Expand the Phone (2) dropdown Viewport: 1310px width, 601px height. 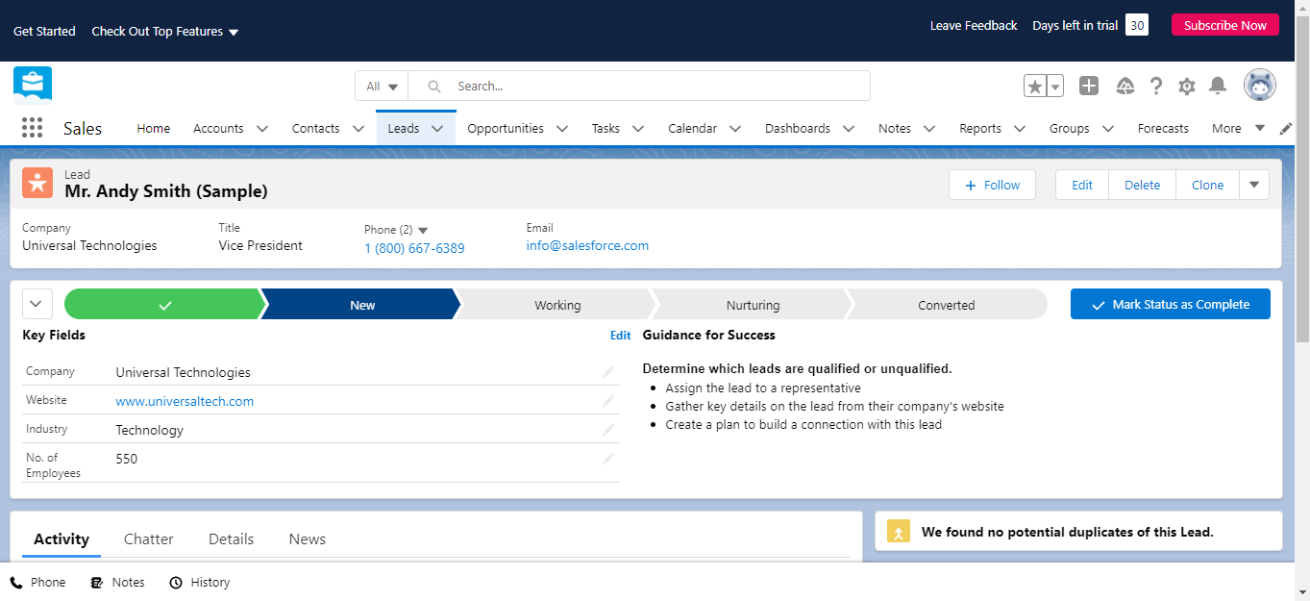(x=423, y=231)
